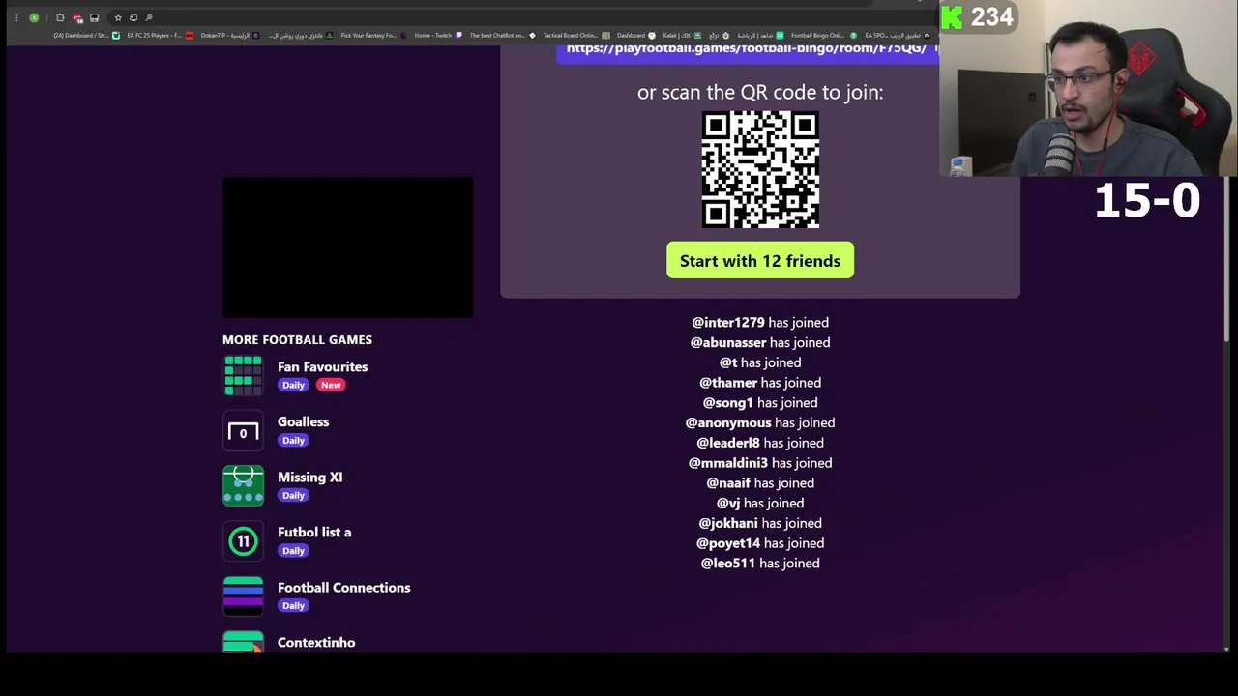Click the 'or scan the QR code' text

(x=760, y=92)
